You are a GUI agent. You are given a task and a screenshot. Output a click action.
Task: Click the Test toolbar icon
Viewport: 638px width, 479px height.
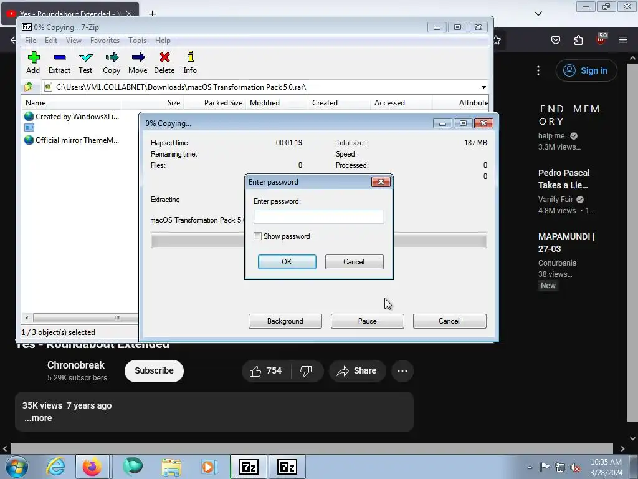point(85,62)
